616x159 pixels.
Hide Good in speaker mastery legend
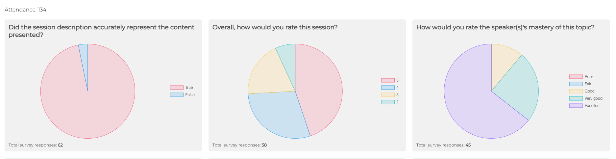(576, 91)
